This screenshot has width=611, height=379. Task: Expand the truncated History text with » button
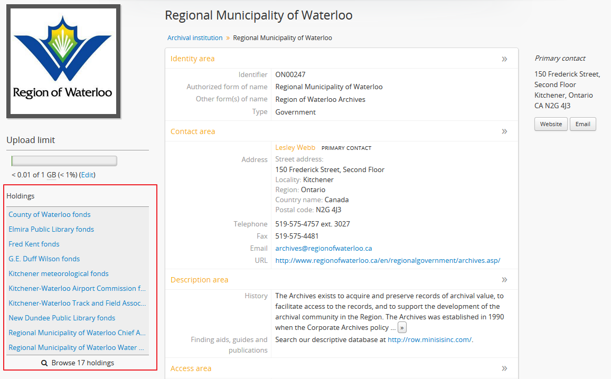tap(402, 328)
